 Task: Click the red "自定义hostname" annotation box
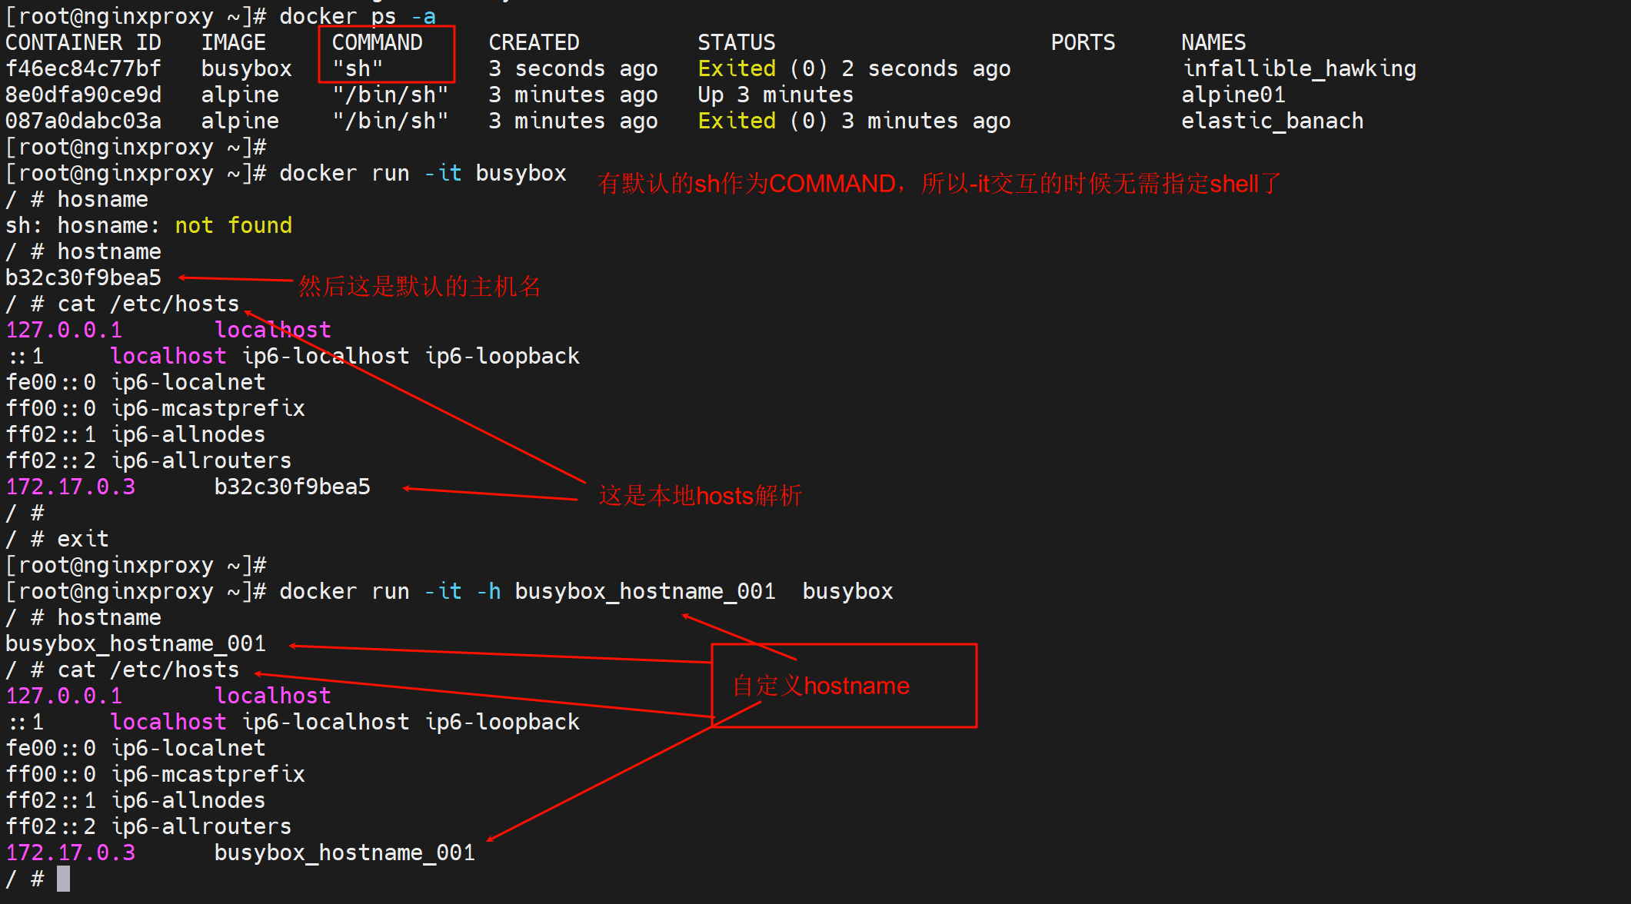(x=844, y=685)
